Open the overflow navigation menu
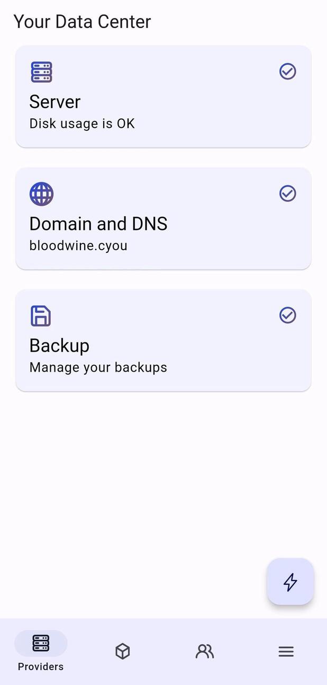Viewport: 327px width, 685px height. click(286, 651)
